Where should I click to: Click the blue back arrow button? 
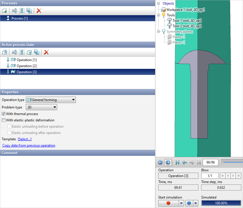coord(160,163)
